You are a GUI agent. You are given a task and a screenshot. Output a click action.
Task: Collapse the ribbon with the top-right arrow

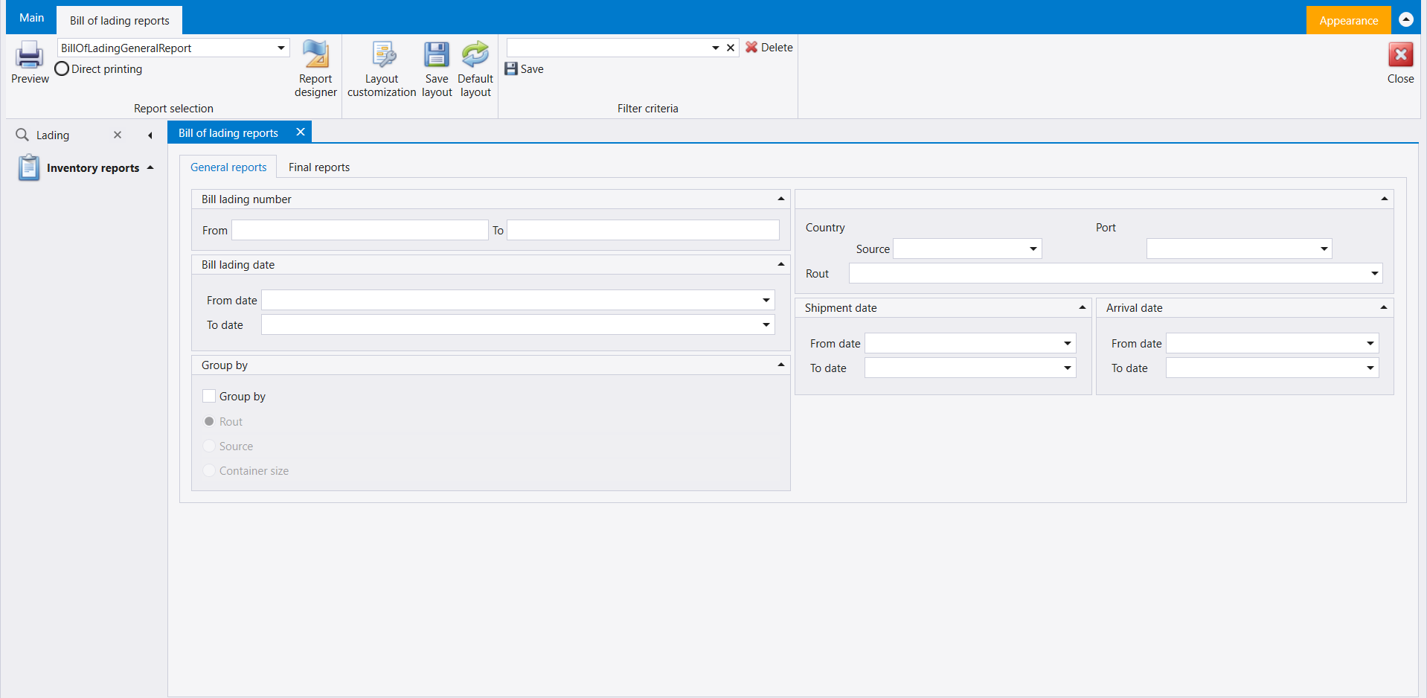pos(1406,19)
